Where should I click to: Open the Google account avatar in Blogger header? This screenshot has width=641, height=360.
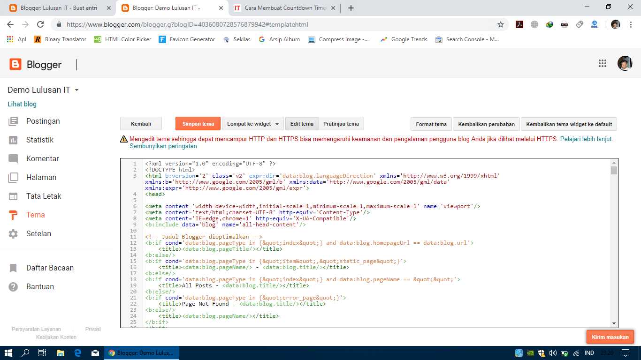(x=625, y=63)
